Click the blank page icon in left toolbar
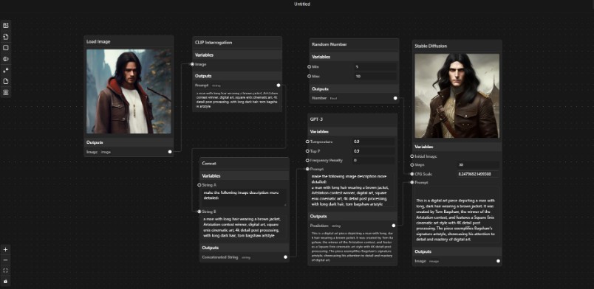594x289 pixels. 6,81
